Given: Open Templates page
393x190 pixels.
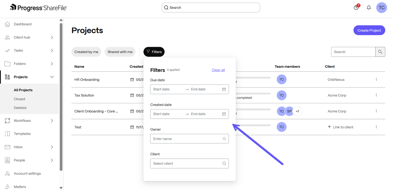Looking at the screenshot, I should point(22,134).
